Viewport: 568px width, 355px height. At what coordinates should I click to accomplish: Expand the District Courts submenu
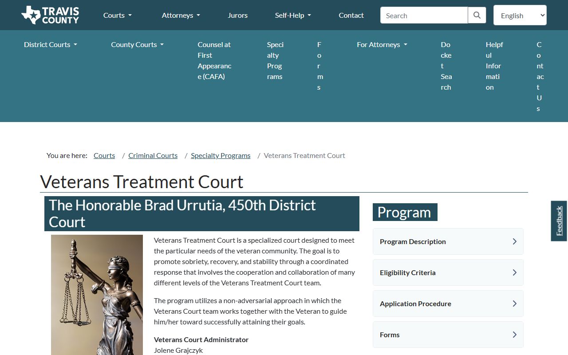tap(51, 44)
